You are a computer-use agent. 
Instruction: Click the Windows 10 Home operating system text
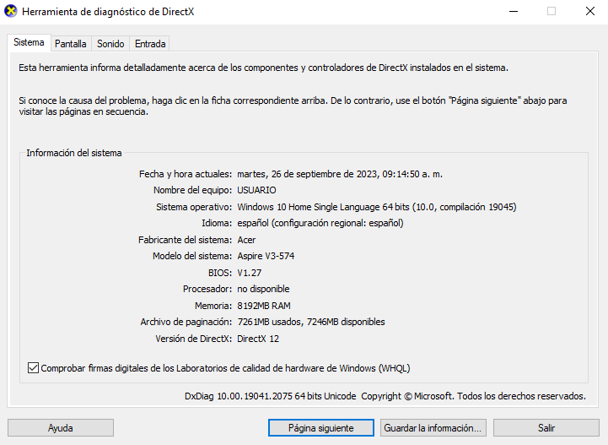377,207
